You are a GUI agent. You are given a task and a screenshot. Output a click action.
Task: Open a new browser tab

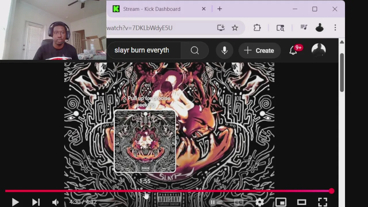pos(220,9)
